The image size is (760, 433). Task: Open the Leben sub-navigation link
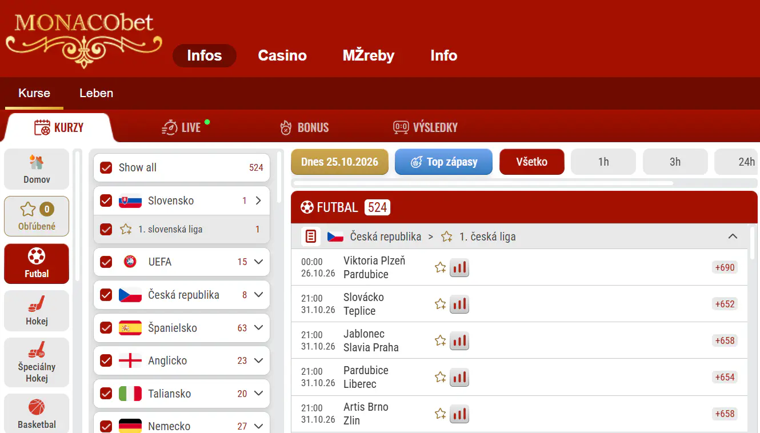(96, 93)
